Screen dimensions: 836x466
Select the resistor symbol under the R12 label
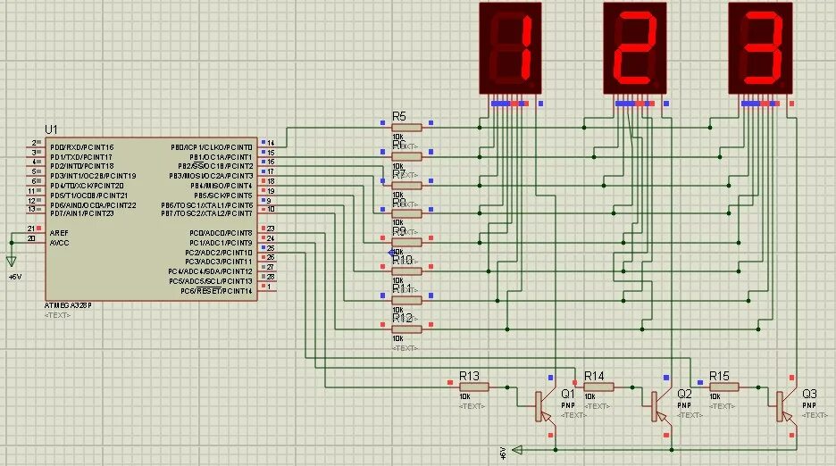406,329
